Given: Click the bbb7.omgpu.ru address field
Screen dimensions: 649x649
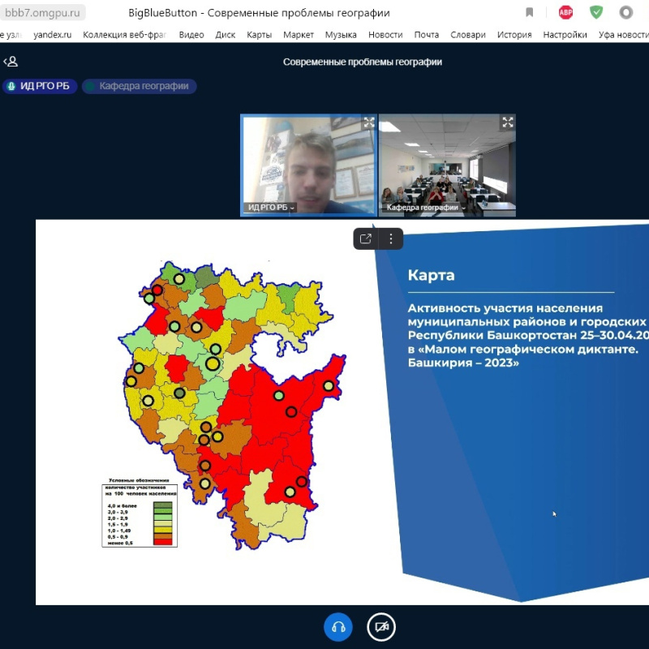Looking at the screenshot, I should 42,13.
